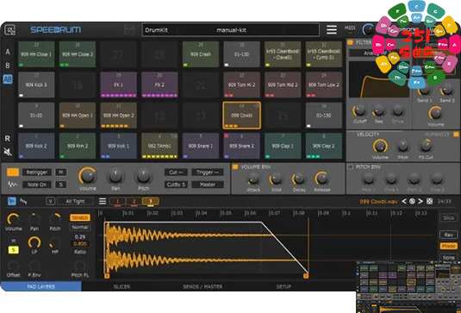The height and width of the screenshot is (313, 461).
Task: Open the None dropdown below Phase
Action: 449,258
